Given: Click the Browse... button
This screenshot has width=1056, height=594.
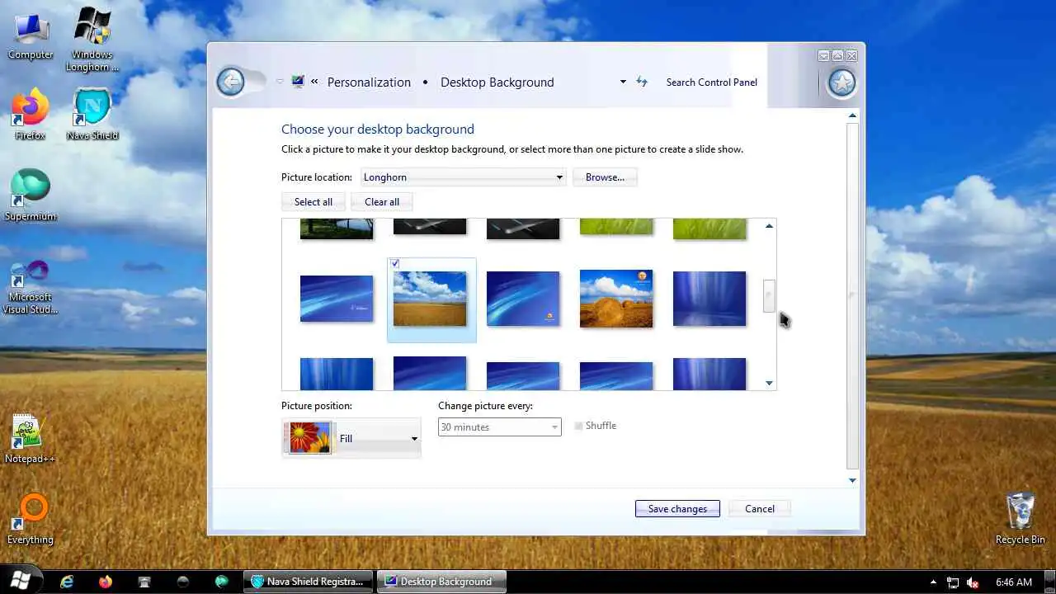Looking at the screenshot, I should point(605,177).
